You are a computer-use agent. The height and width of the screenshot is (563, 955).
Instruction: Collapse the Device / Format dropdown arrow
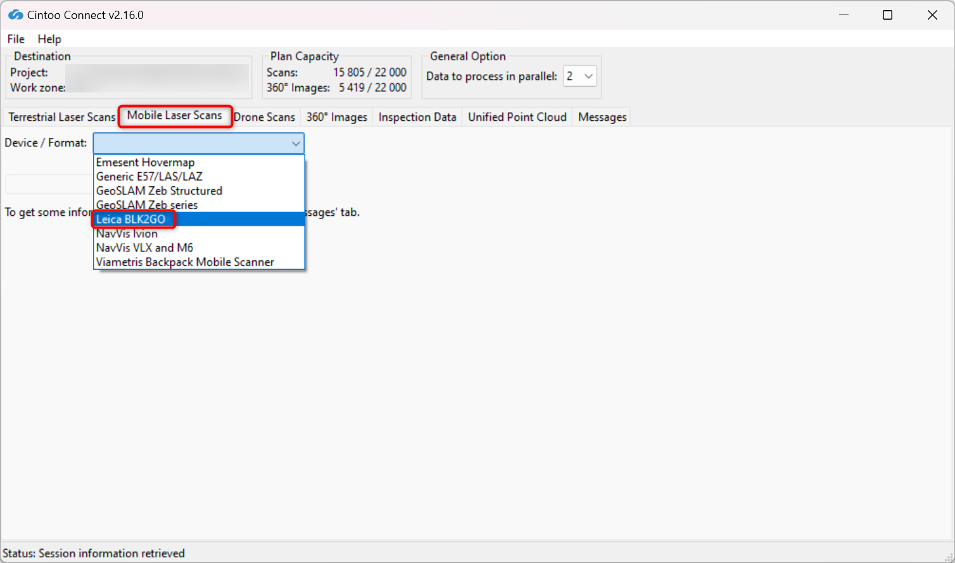coord(295,144)
